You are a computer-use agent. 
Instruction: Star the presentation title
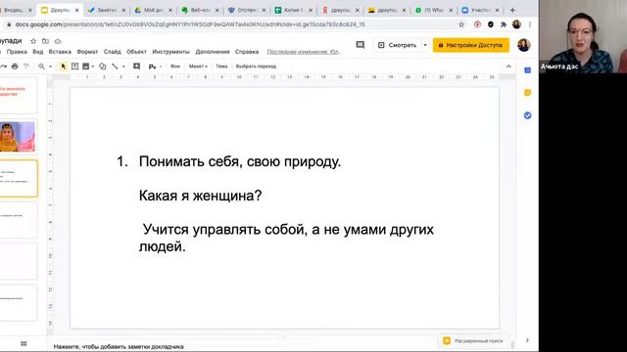click(x=33, y=41)
